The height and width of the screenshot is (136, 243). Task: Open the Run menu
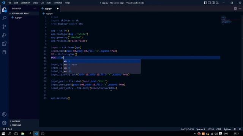tap(49, 3)
